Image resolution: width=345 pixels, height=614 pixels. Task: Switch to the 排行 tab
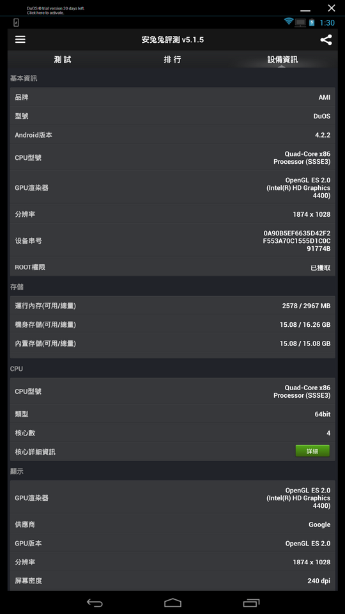pos(172,59)
